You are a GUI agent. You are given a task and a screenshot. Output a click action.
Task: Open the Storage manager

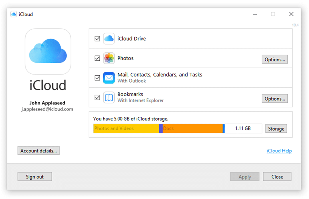276,128
